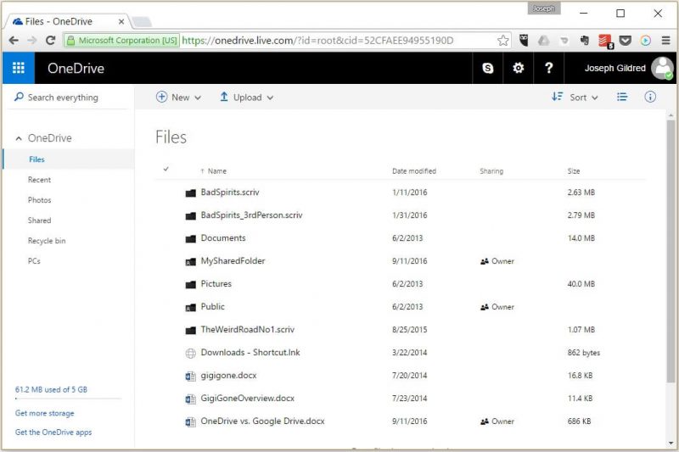Click the Hootsuite owl extension icon
Viewport: 679px width, 452px height.
pos(524,40)
